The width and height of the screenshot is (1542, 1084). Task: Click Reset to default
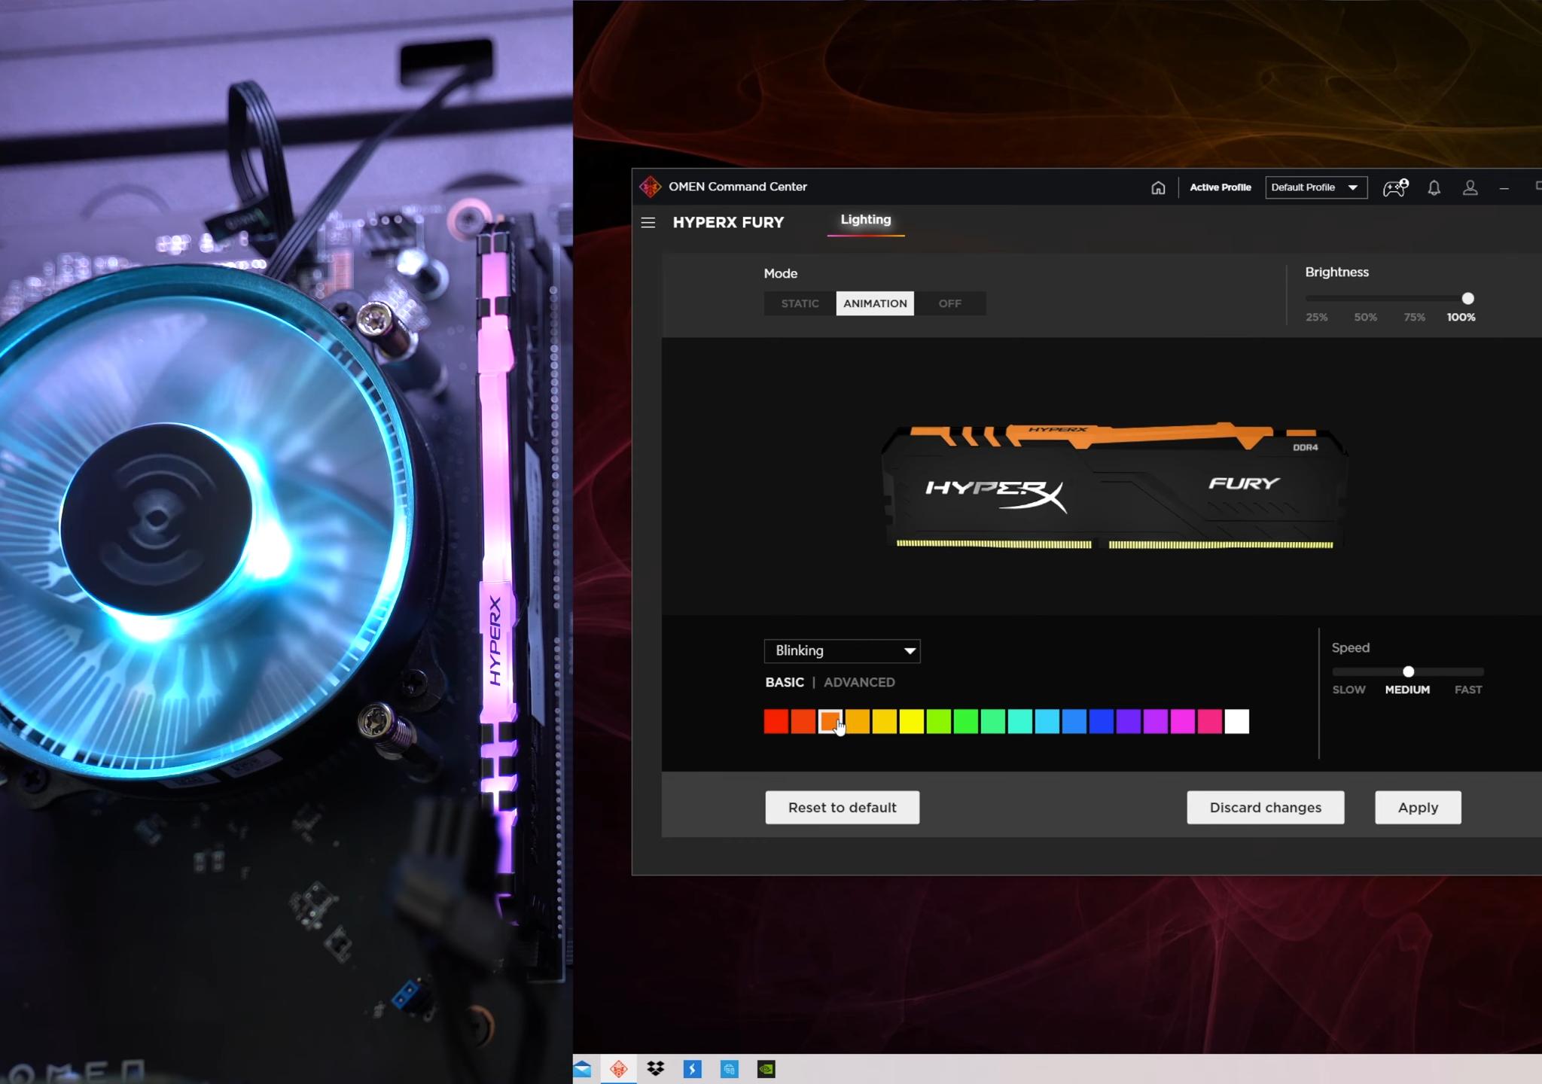pyautogui.click(x=843, y=807)
